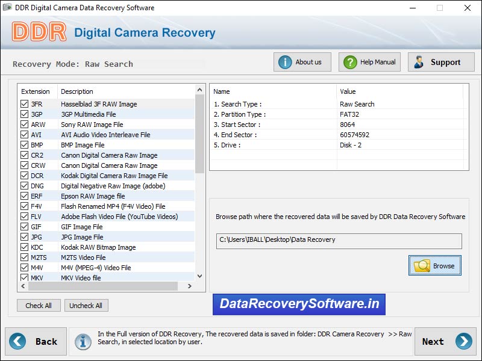Click the yellow folder icon on Browse button
Screen dimensions: 482x361
[423, 265]
